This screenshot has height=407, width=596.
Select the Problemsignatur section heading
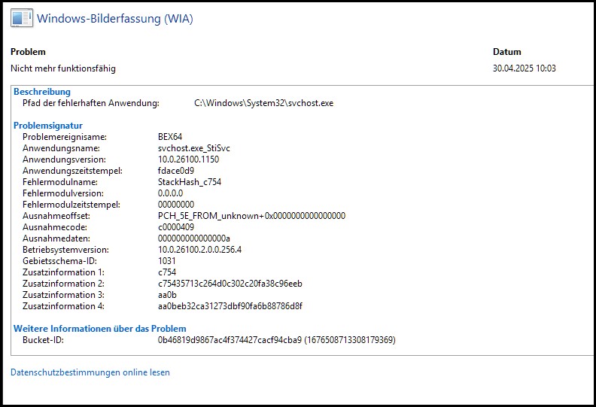pyautogui.click(x=48, y=126)
